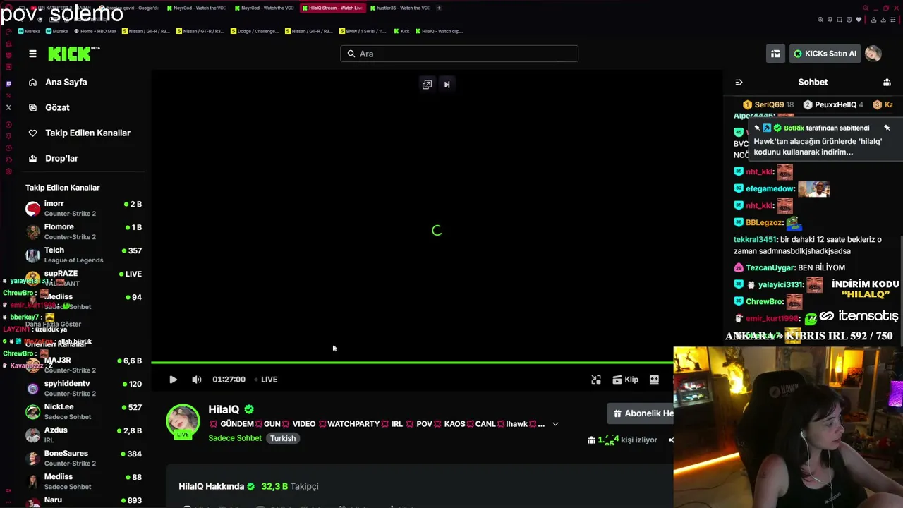Mute the stream volume speaker
903x508 pixels.
(x=196, y=380)
